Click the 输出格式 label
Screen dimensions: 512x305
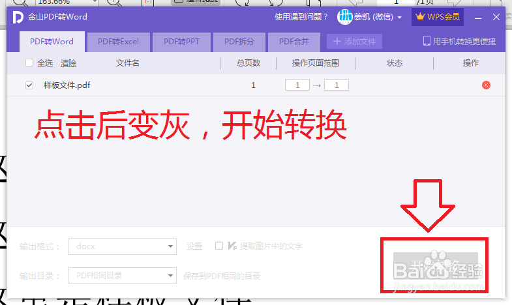point(39,246)
